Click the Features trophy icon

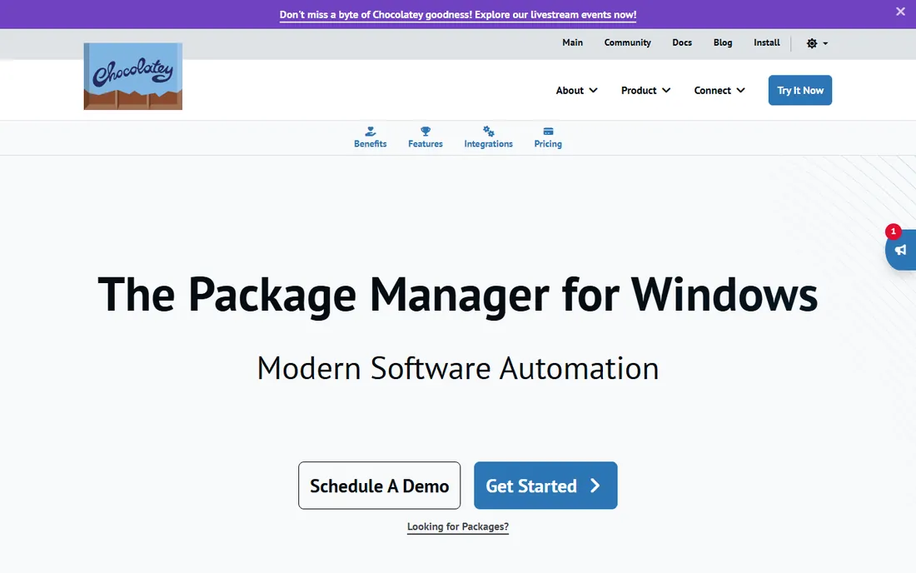pyautogui.click(x=426, y=132)
